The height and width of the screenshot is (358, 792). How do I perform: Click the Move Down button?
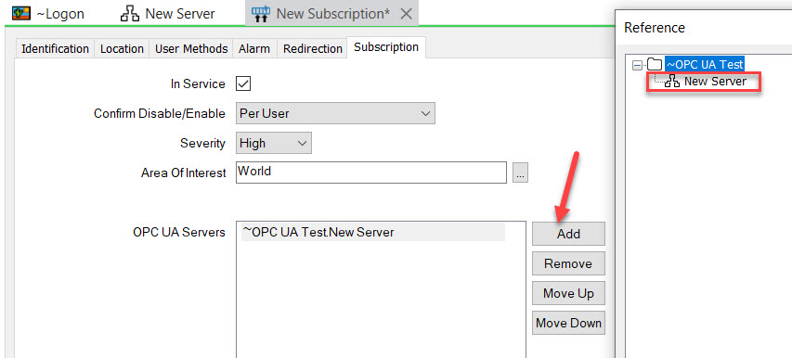pos(569,323)
